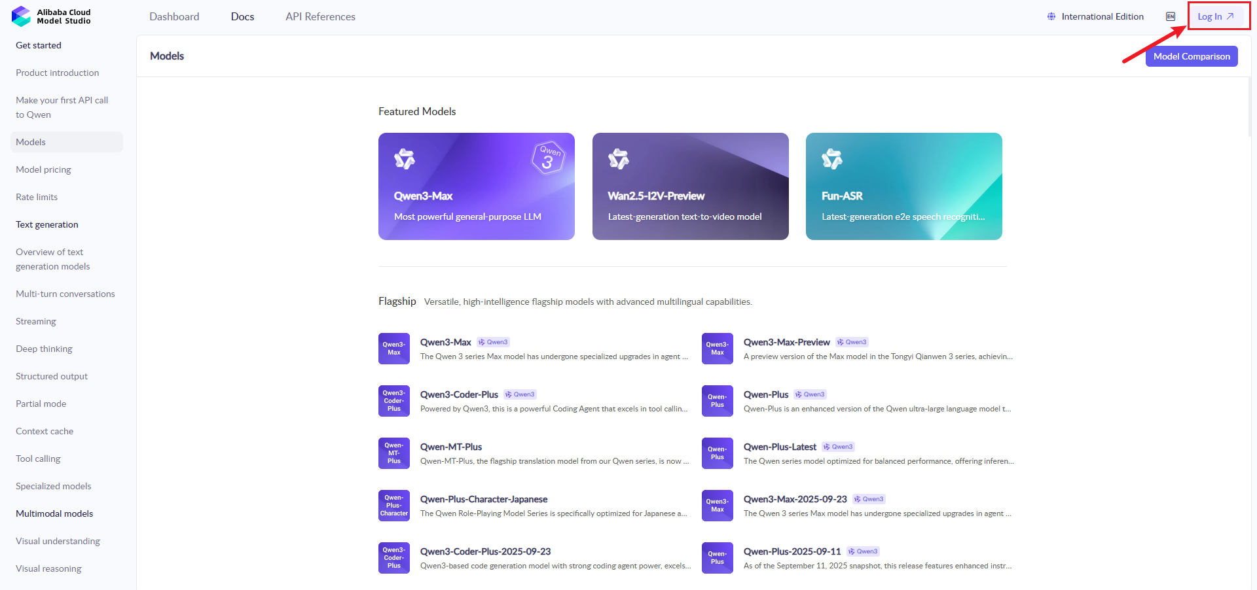Open Product introduction in sidebar
Image resolution: width=1257 pixels, height=590 pixels.
point(58,73)
